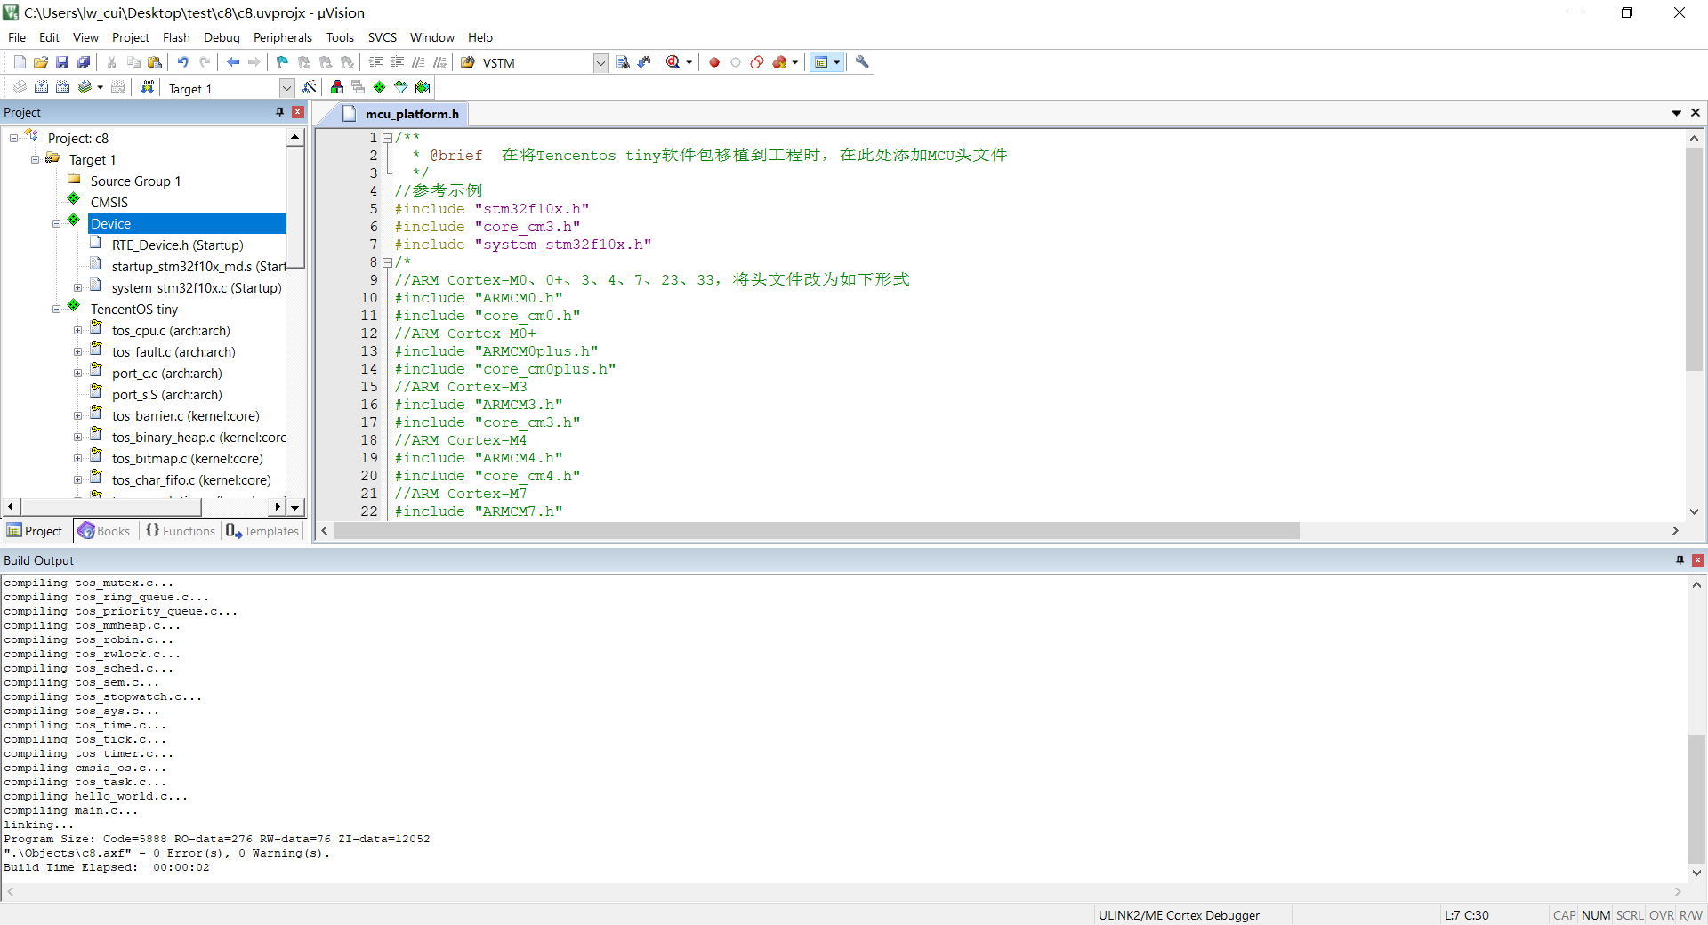Click the Select Software Packs icon
This screenshot has height=925, width=1708.
pyautogui.click(x=401, y=87)
